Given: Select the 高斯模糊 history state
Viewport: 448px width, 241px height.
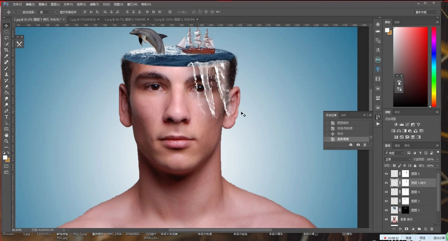Looking at the screenshot, I should coord(347,139).
